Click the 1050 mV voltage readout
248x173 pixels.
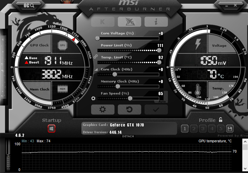click(213, 61)
